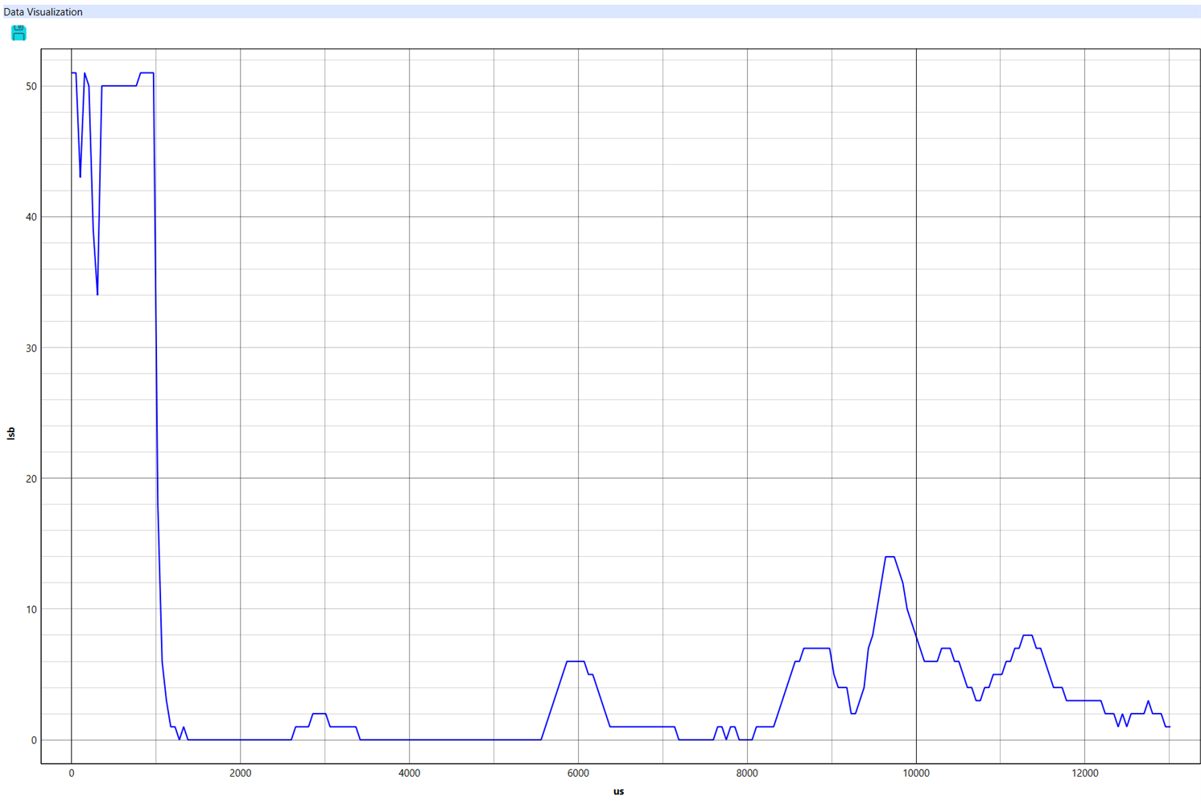Click the curve peak of 14 near 9700 us
1201x804 pixels.
pyautogui.click(x=889, y=557)
